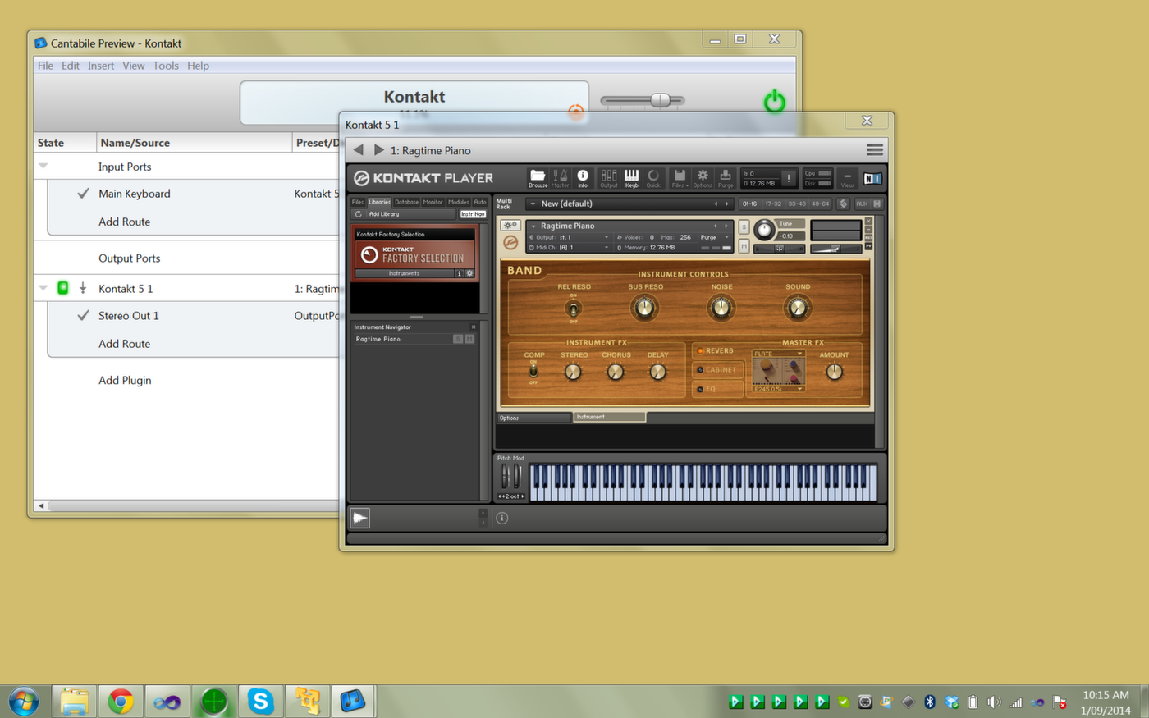
Task: Open the Output mixer icon
Action: click(609, 177)
